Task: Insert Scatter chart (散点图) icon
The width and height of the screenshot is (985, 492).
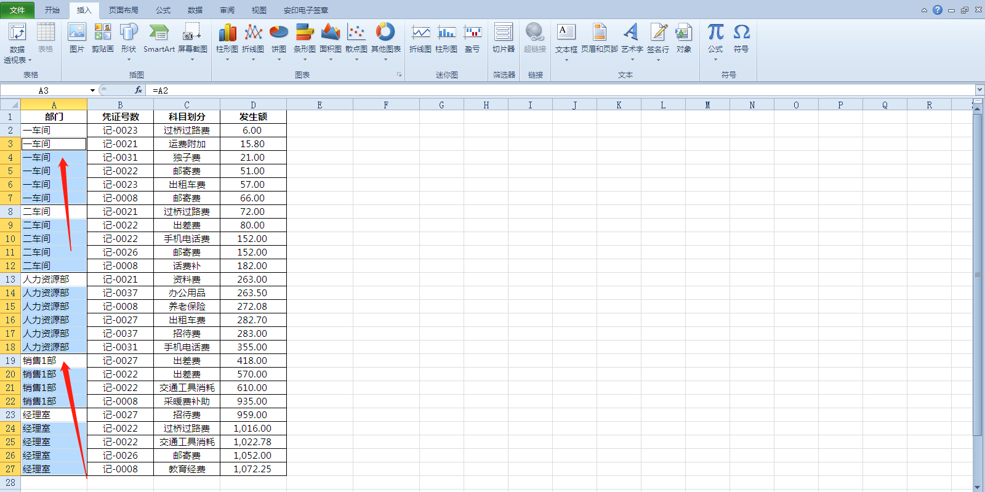Action: point(356,32)
